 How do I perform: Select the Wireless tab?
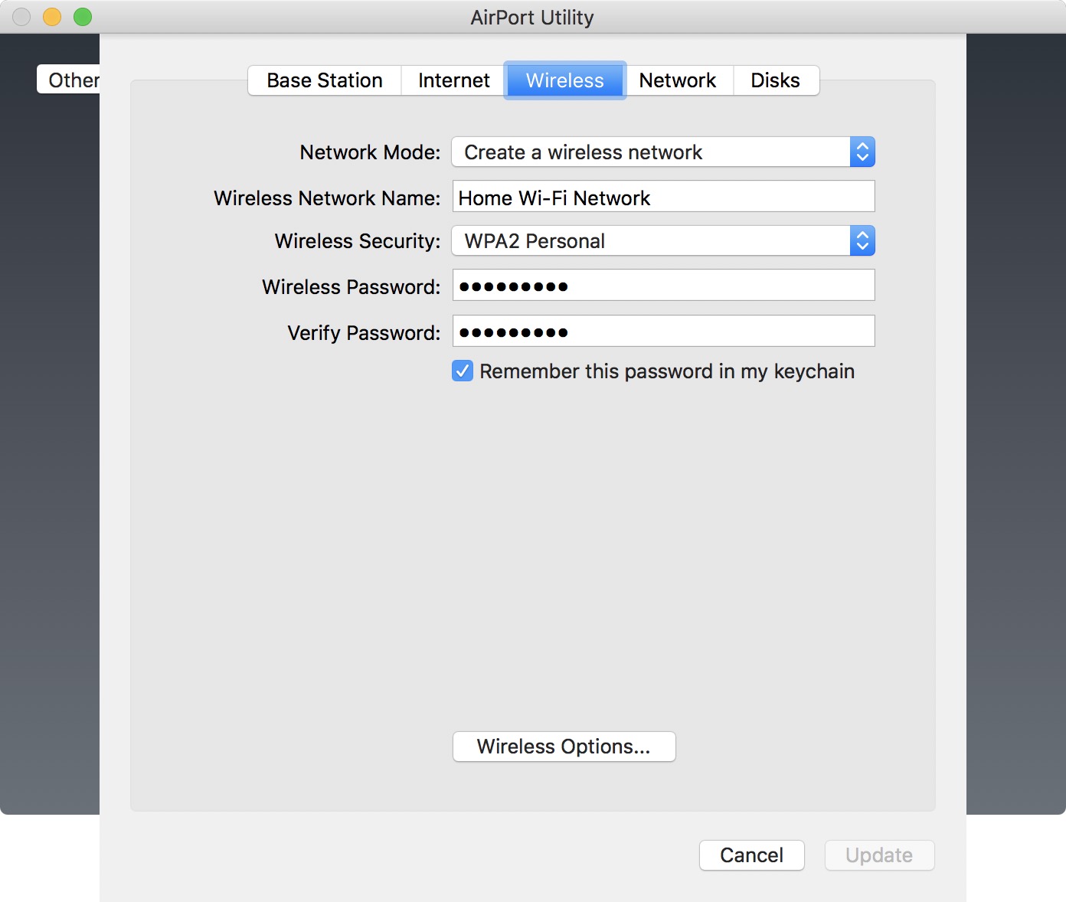(x=565, y=80)
